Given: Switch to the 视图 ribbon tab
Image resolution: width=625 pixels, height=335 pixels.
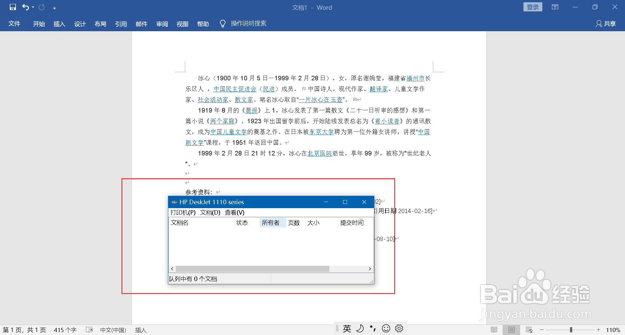Looking at the screenshot, I should pyautogui.click(x=183, y=24).
